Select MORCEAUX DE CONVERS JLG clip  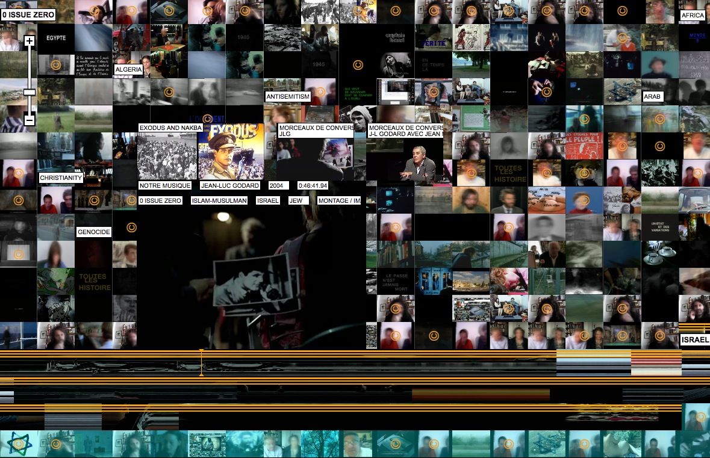pyautogui.click(x=316, y=131)
